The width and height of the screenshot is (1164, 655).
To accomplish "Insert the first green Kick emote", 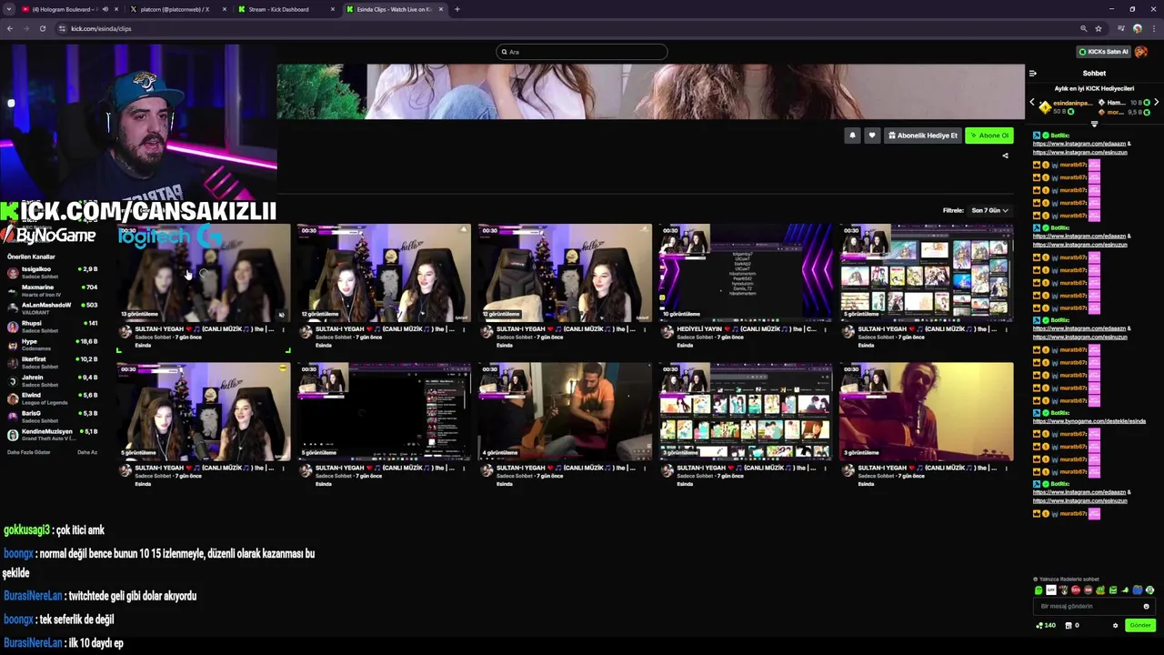I will 1039,590.
